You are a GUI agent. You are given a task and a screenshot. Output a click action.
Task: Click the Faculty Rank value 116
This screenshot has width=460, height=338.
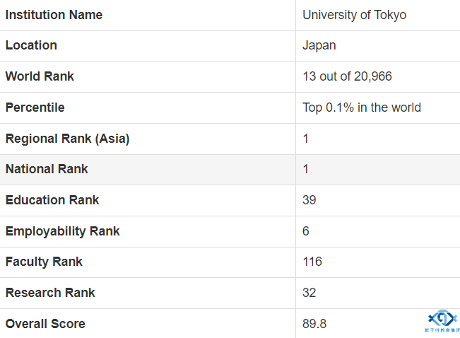point(312,262)
